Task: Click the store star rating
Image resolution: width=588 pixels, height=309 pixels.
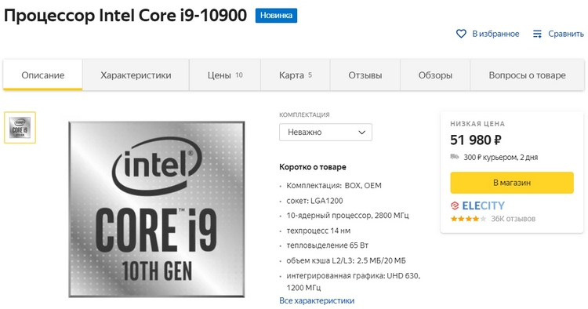Action: (468, 219)
